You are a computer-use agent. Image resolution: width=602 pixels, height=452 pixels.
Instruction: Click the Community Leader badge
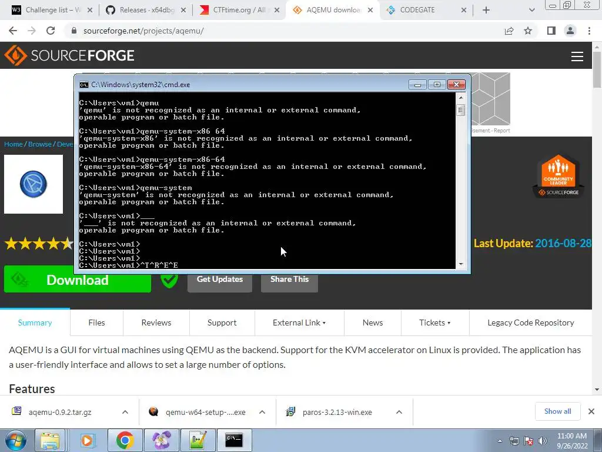pos(558,177)
